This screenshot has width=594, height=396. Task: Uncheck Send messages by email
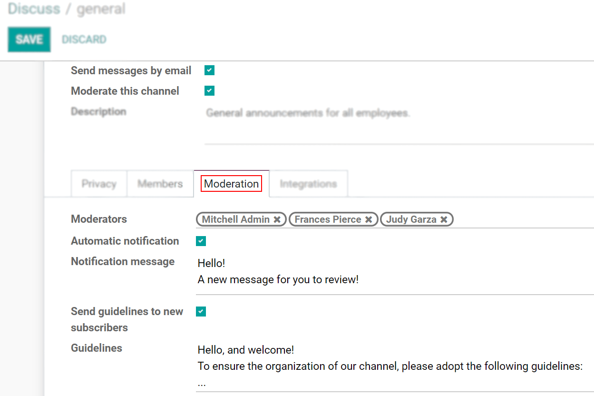coord(209,70)
